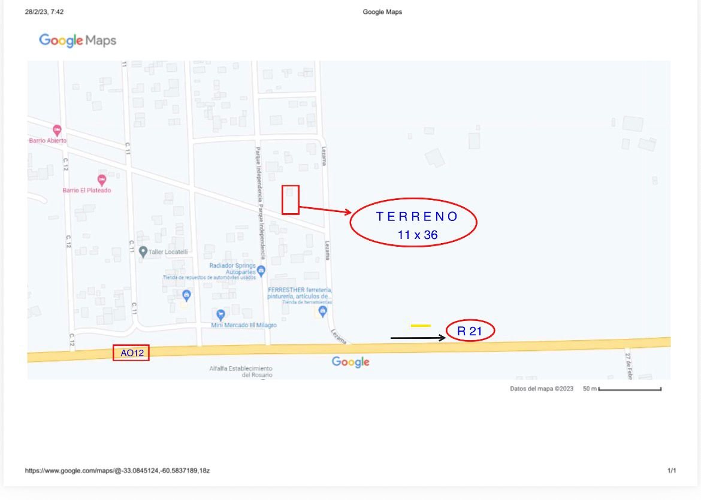Click the Barrio El Plateado pink pin
The image size is (701, 500).
(x=101, y=180)
